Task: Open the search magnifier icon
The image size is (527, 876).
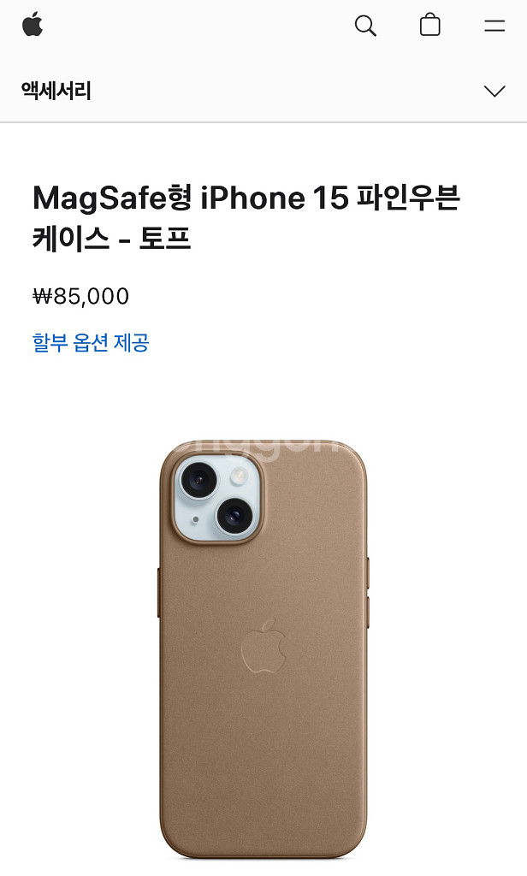Action: pyautogui.click(x=365, y=26)
